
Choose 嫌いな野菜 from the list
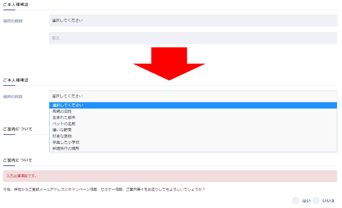point(193,130)
